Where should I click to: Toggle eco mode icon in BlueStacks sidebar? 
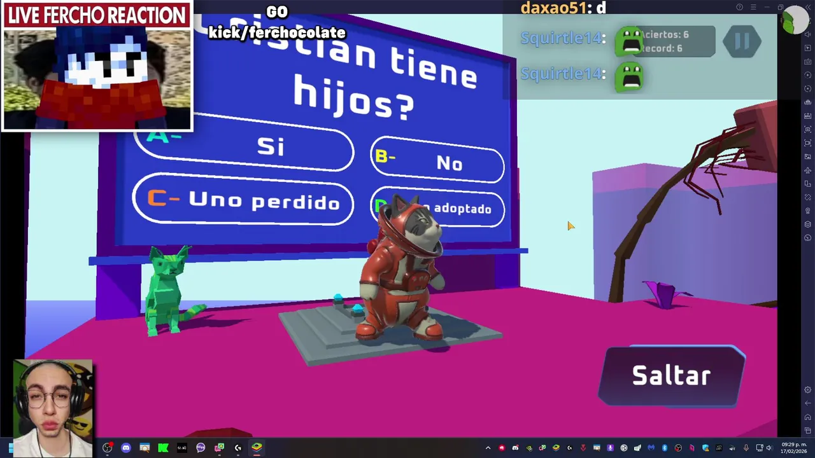tap(808, 238)
